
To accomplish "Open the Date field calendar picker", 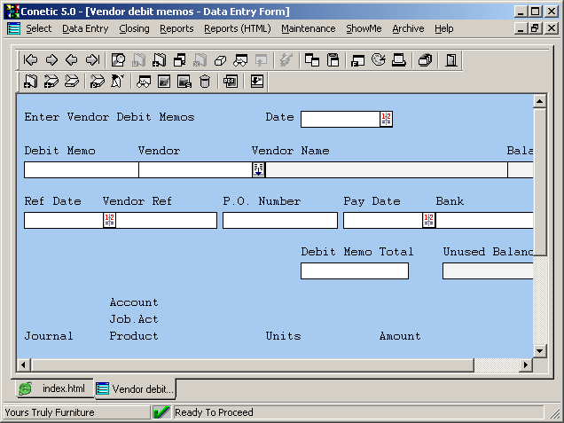I will click(x=386, y=119).
